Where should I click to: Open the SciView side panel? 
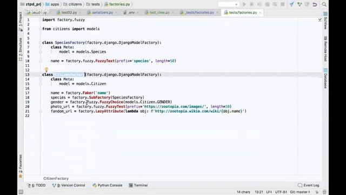[325, 21]
